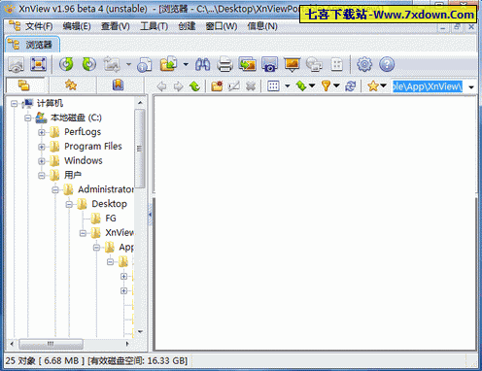This screenshot has width=482, height=371.
Task: Open the filter dropdown arrow
Action: coord(336,86)
